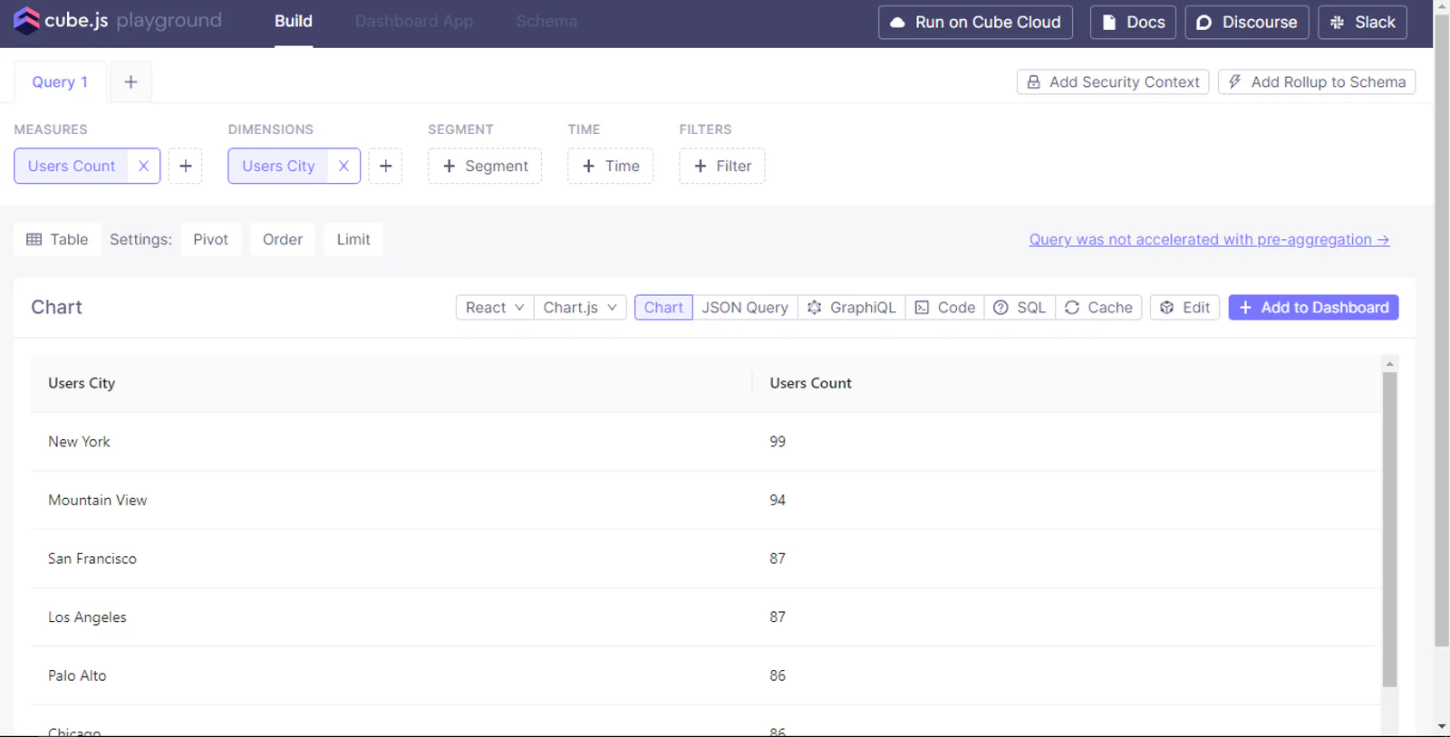1450x737 pixels.
Task: Follow the pre-aggregation not accelerated link
Action: [x=1209, y=239]
